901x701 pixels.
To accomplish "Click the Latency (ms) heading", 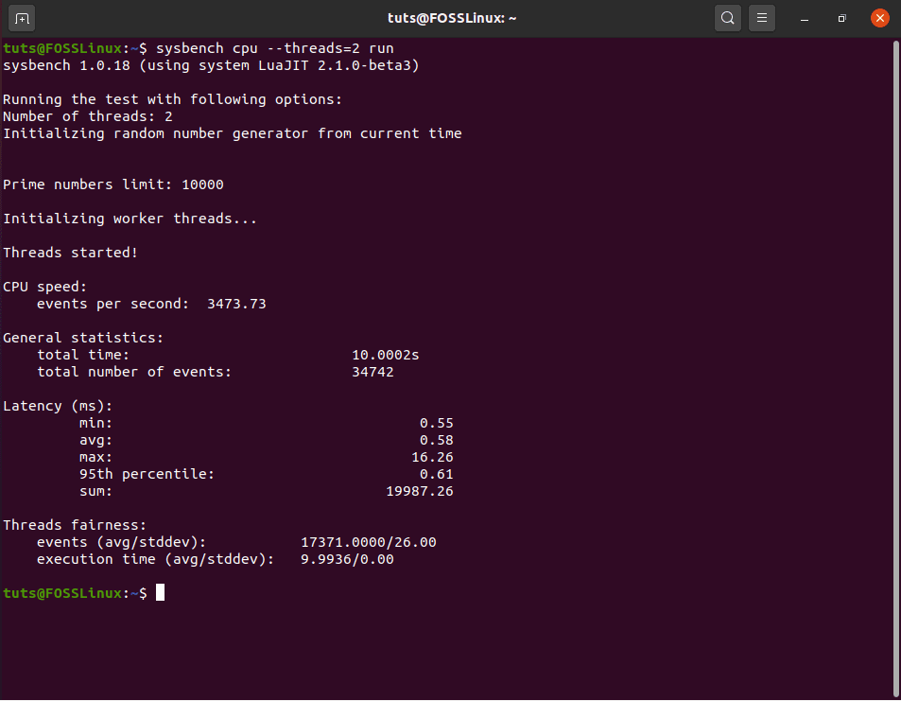I will click(55, 405).
